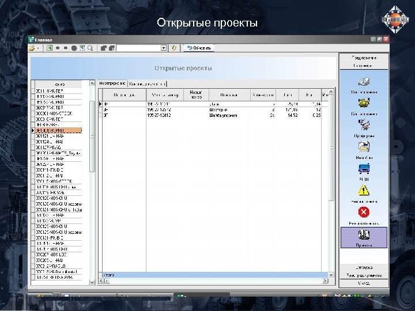Open the toolbar combo box dropdown arrow

click(164, 48)
